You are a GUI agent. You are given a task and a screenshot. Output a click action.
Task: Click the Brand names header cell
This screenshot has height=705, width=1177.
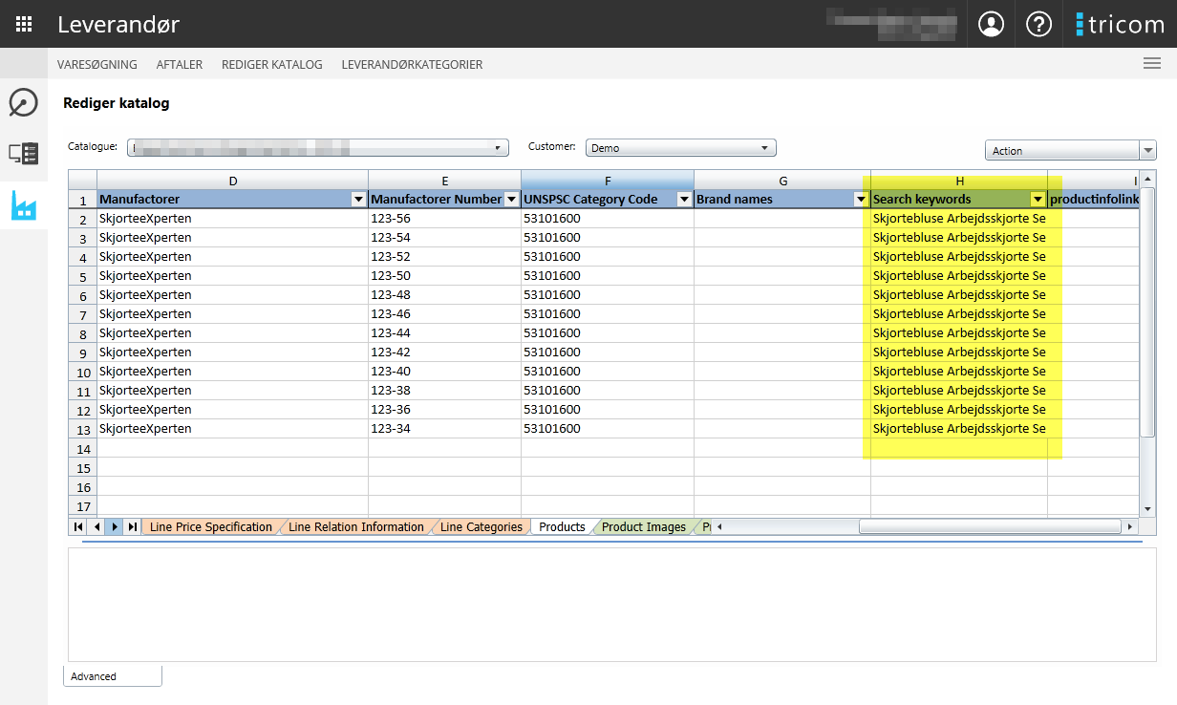pyautogui.click(x=782, y=200)
